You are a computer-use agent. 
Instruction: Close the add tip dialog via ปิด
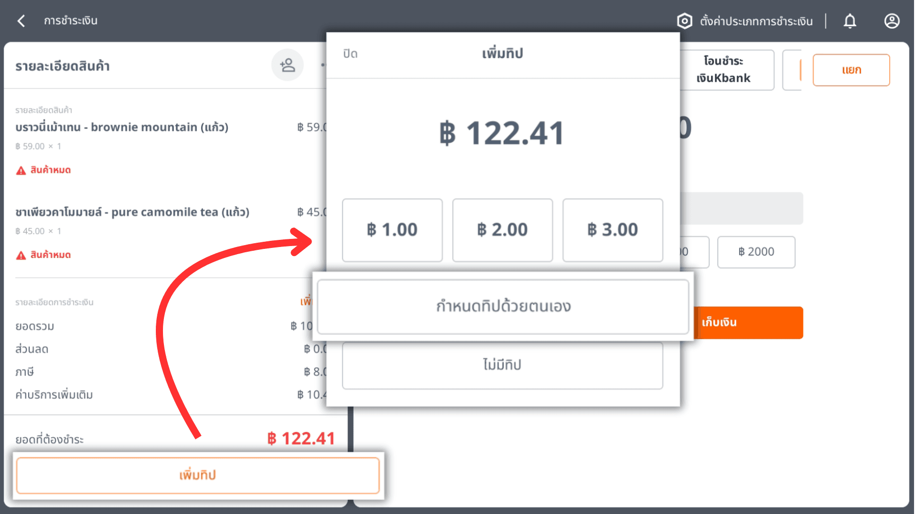click(350, 54)
